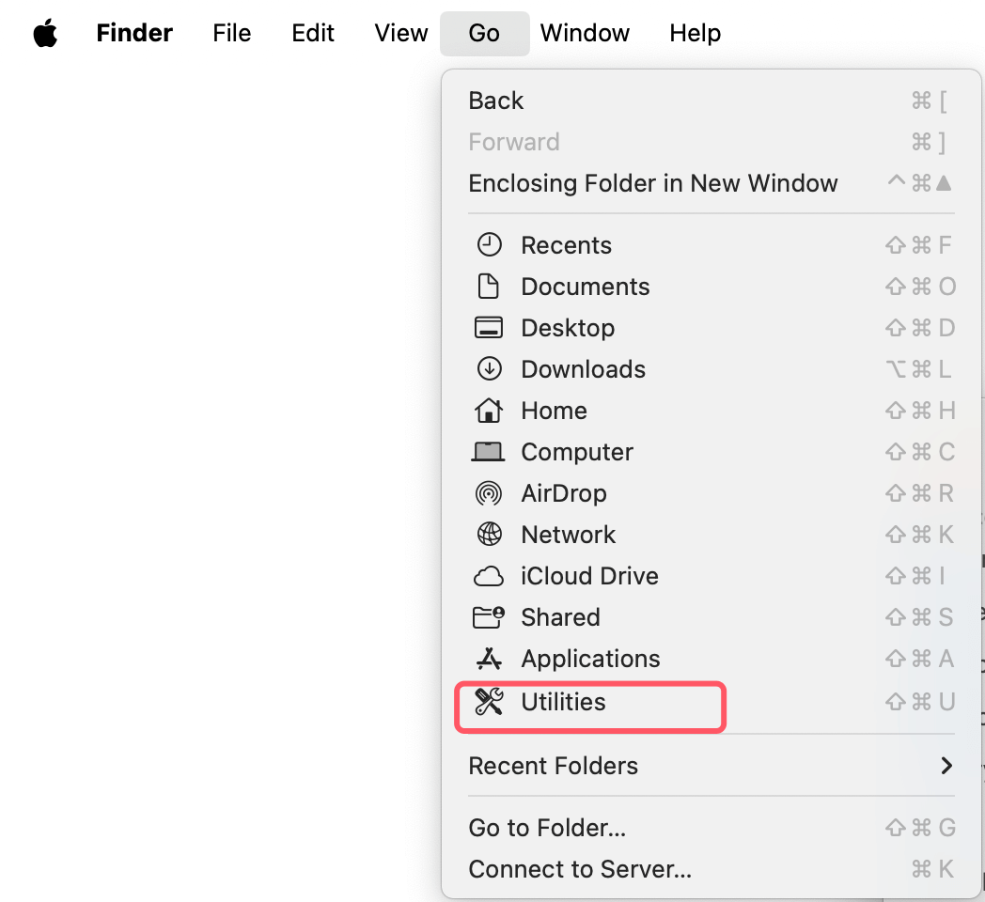This screenshot has height=902, width=985.
Task: Open Recents with the clock icon
Action: click(489, 244)
